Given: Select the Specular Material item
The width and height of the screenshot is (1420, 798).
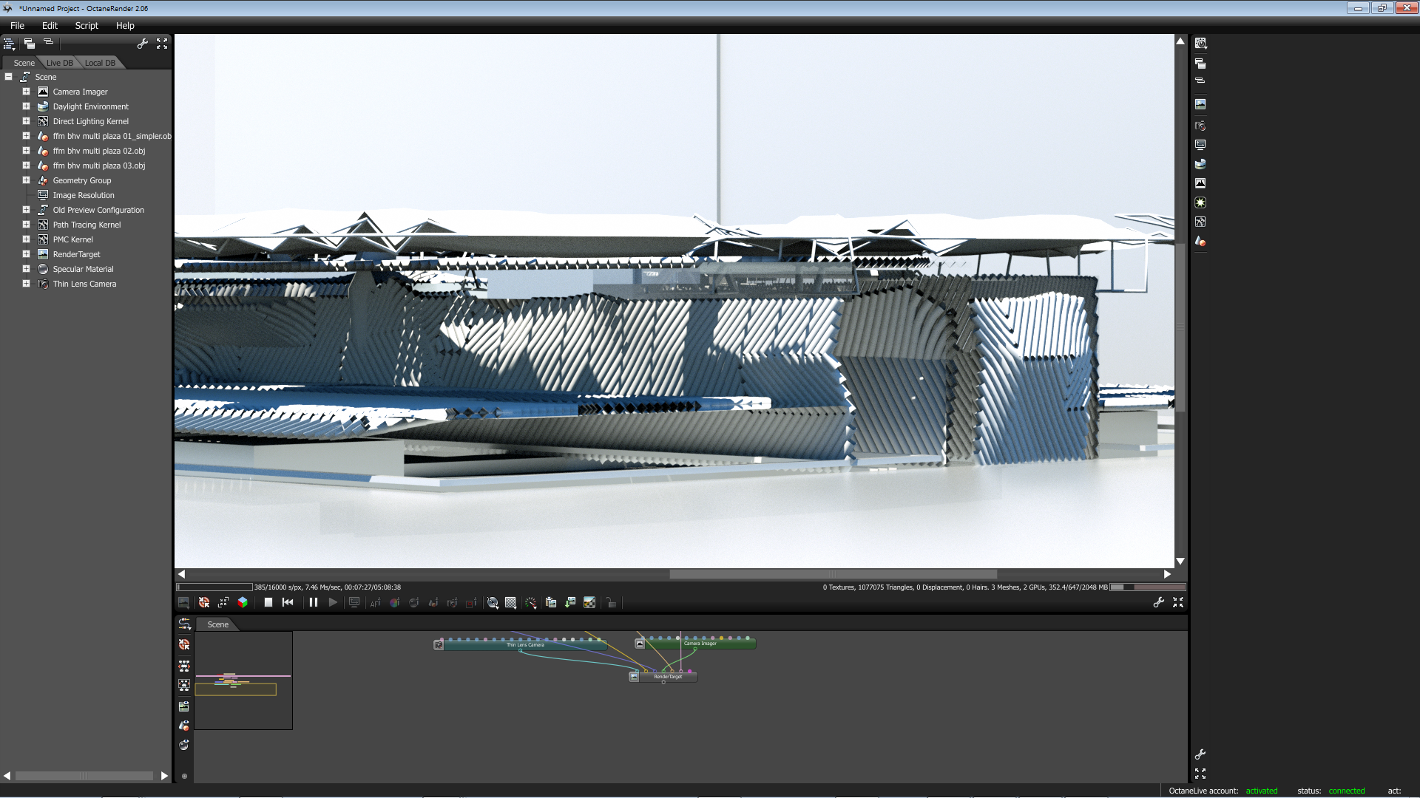Looking at the screenshot, I should 83,269.
